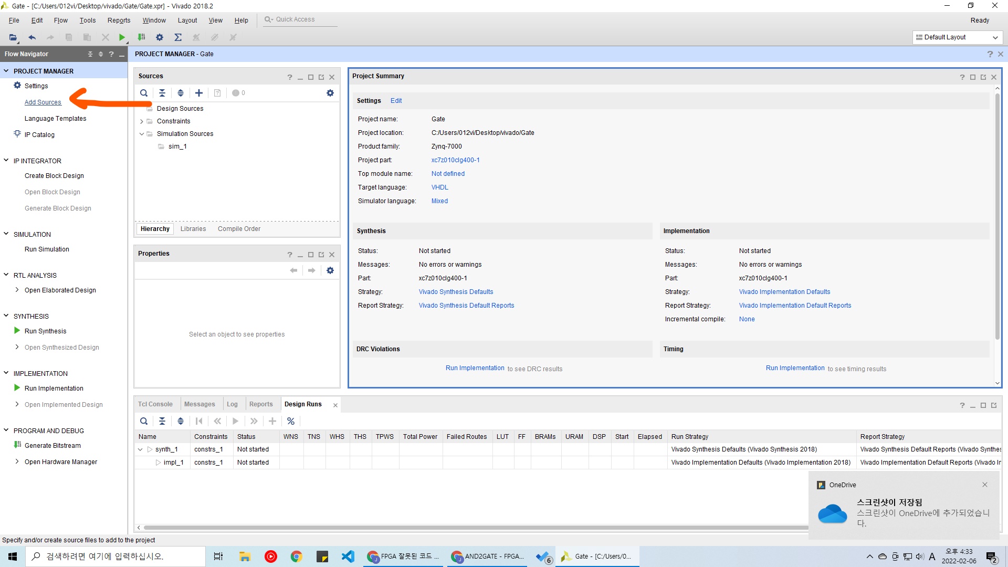This screenshot has height=567, width=1008.
Task: Click the Add Sources link
Action: (x=43, y=102)
